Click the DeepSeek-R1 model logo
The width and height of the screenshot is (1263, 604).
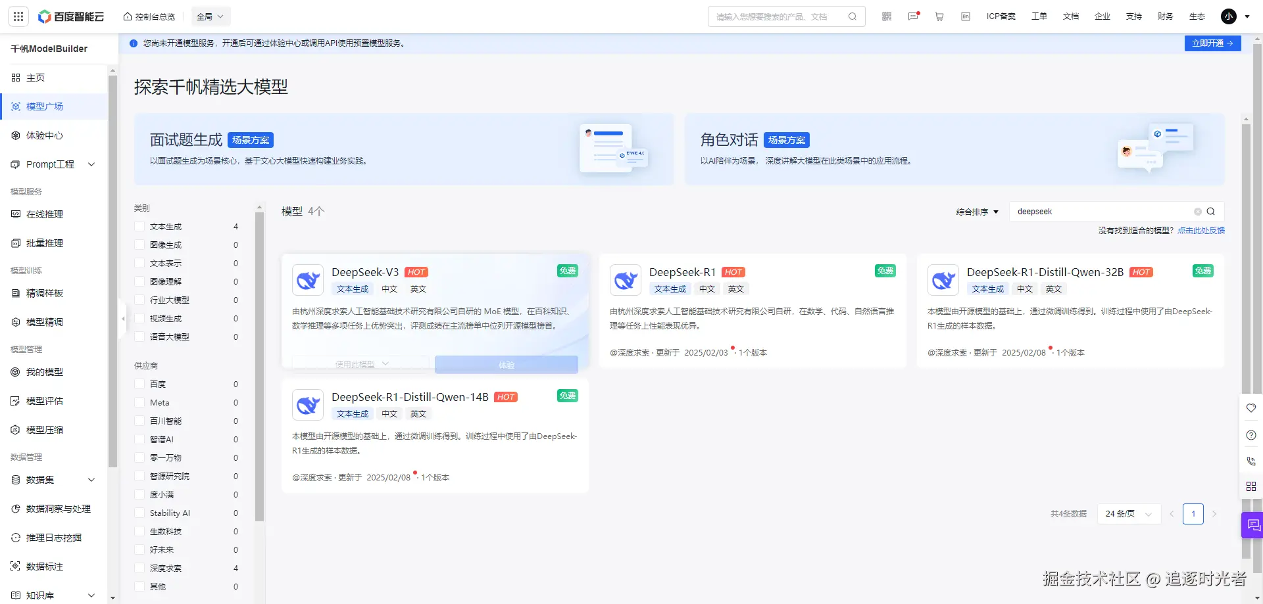click(626, 280)
